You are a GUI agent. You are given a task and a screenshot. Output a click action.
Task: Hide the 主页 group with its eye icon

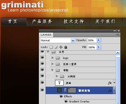pos(42,52)
